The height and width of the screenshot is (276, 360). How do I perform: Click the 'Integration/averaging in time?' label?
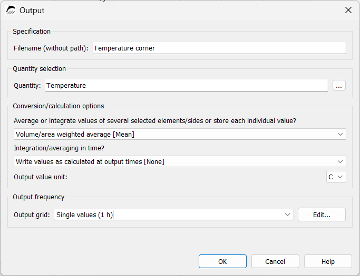tap(59, 148)
